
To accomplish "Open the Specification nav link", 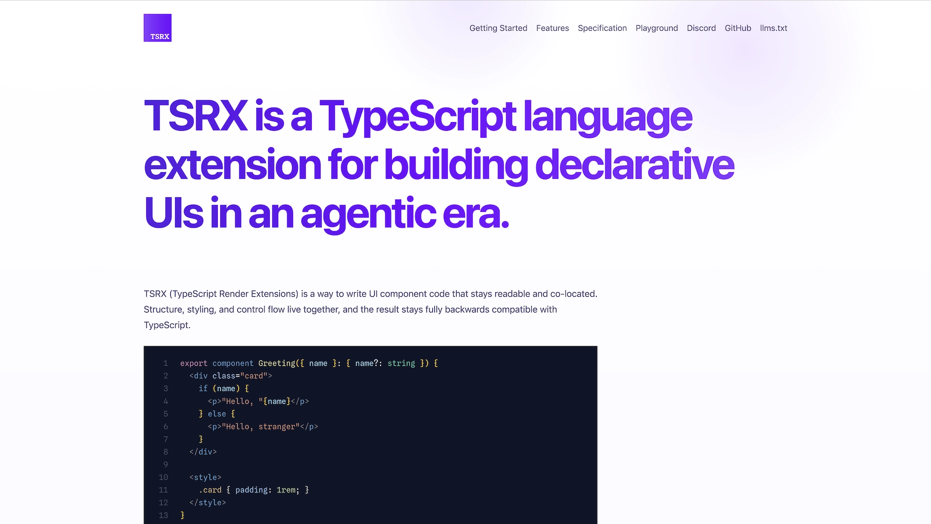I will coord(602,28).
